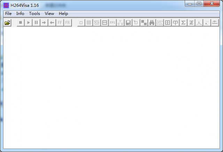
Task: Click the 正 character icon
Action: (x=191, y=23)
